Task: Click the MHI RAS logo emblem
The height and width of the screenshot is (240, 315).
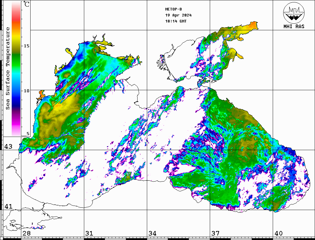Action: (x=294, y=13)
